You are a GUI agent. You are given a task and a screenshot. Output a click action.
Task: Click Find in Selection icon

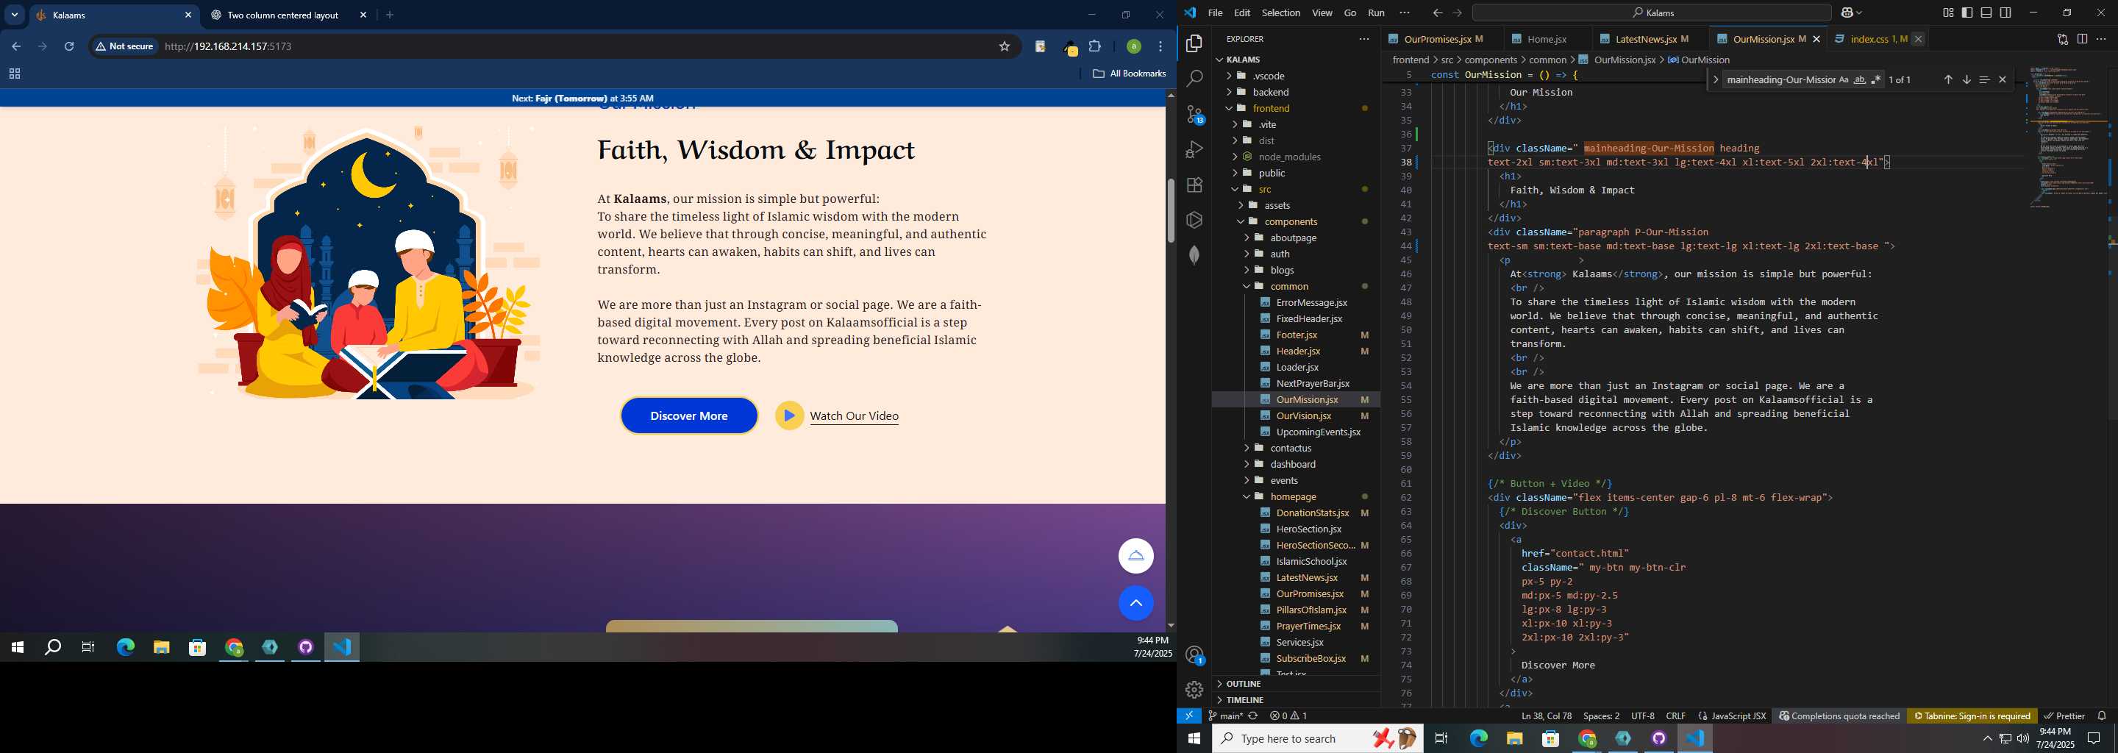pos(1984,79)
